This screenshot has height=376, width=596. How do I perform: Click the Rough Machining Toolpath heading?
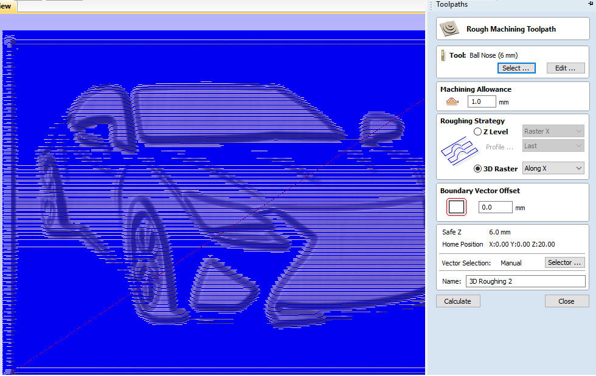pyautogui.click(x=511, y=29)
